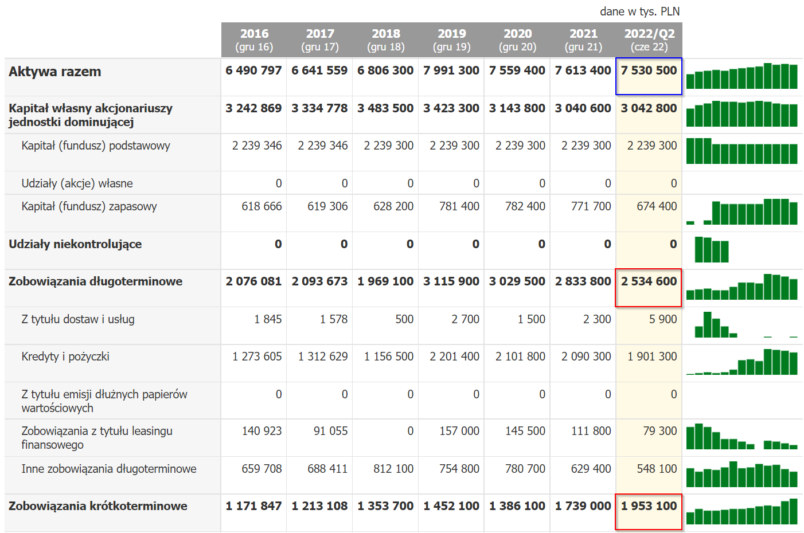
Task: Select the trade payables value 5 900
Action: pyautogui.click(x=663, y=319)
